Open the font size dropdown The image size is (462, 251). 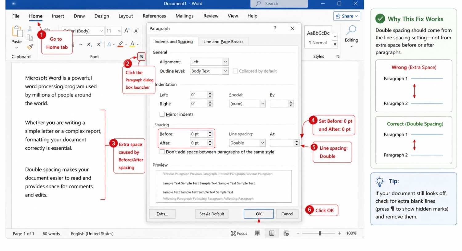pyautogui.click(x=119, y=31)
